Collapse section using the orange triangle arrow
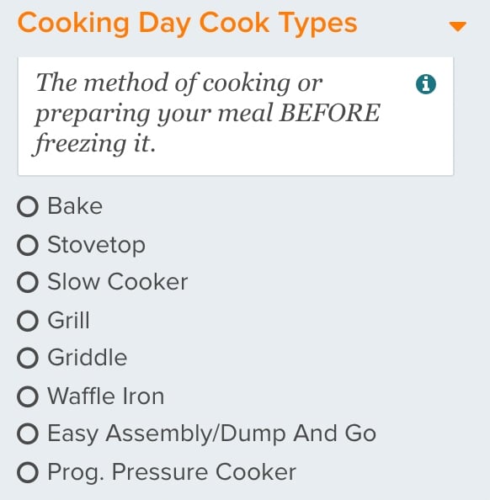The height and width of the screenshot is (500, 490). tap(457, 26)
